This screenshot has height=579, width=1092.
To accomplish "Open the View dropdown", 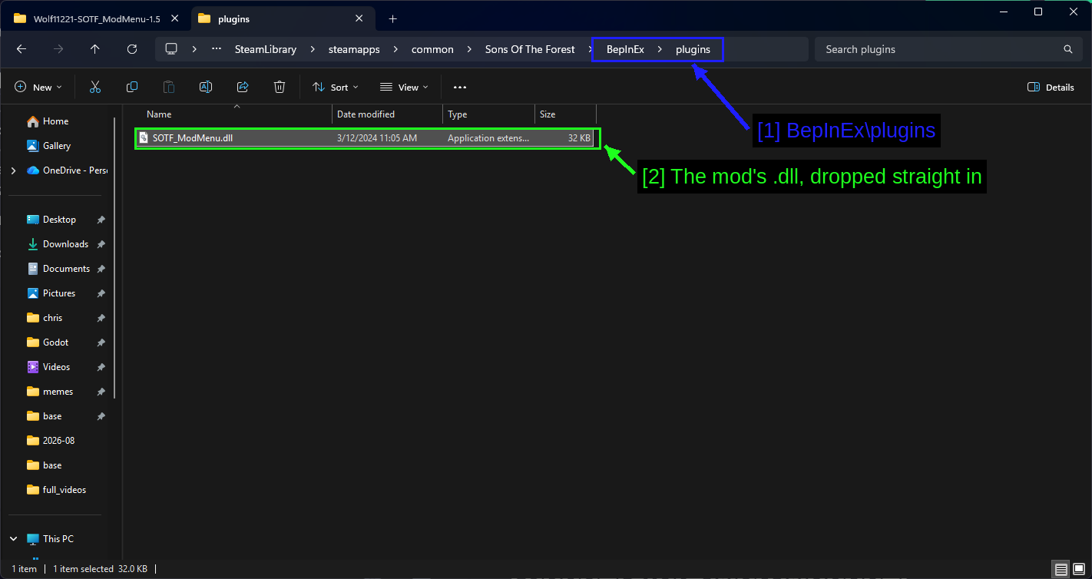I will 405,87.
